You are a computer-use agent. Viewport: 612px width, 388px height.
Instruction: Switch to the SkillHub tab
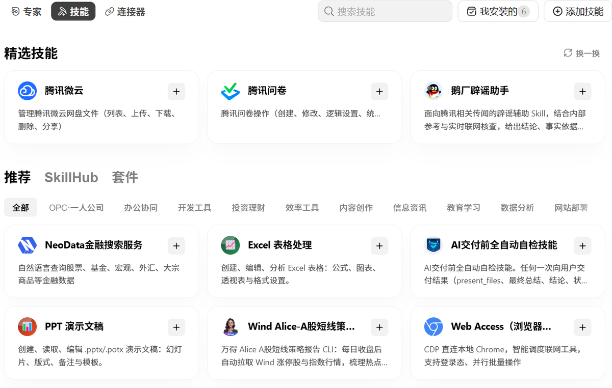click(71, 177)
